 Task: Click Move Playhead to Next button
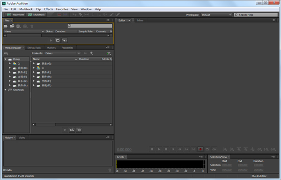tap(193, 149)
